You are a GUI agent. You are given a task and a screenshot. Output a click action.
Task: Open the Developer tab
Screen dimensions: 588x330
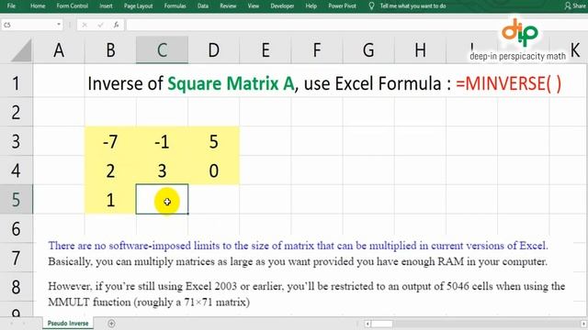(x=282, y=6)
